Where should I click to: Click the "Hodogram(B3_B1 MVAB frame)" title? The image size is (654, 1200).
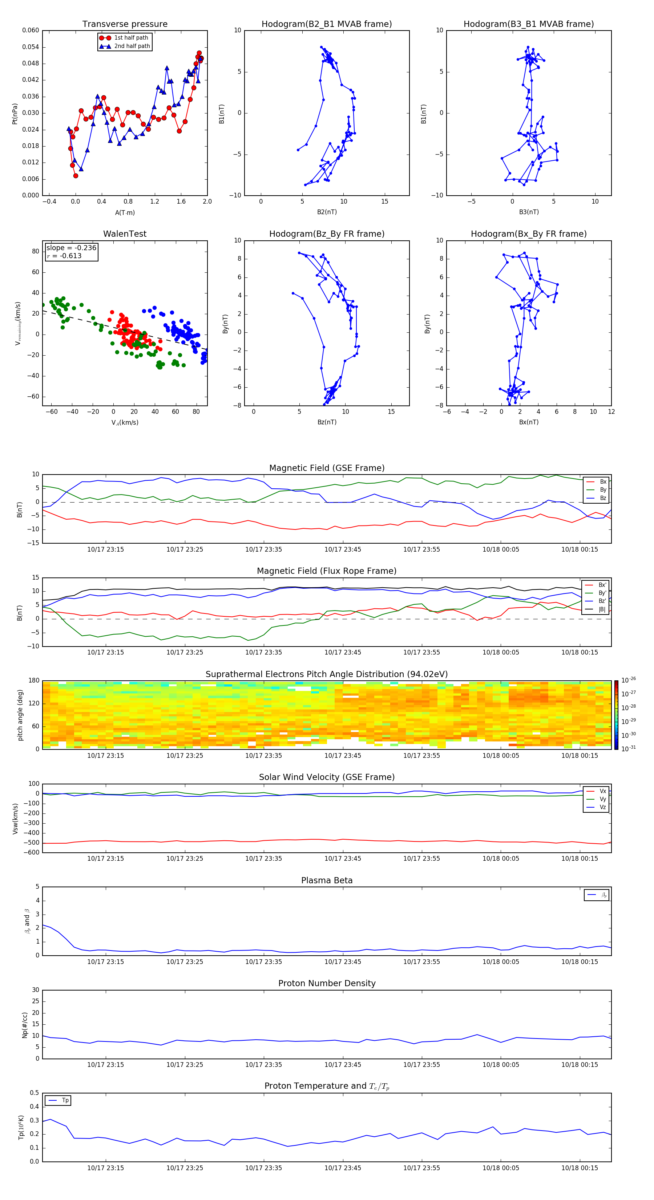click(529, 24)
